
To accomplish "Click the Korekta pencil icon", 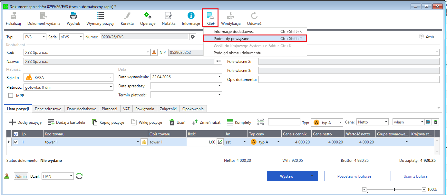I will (127, 15).
